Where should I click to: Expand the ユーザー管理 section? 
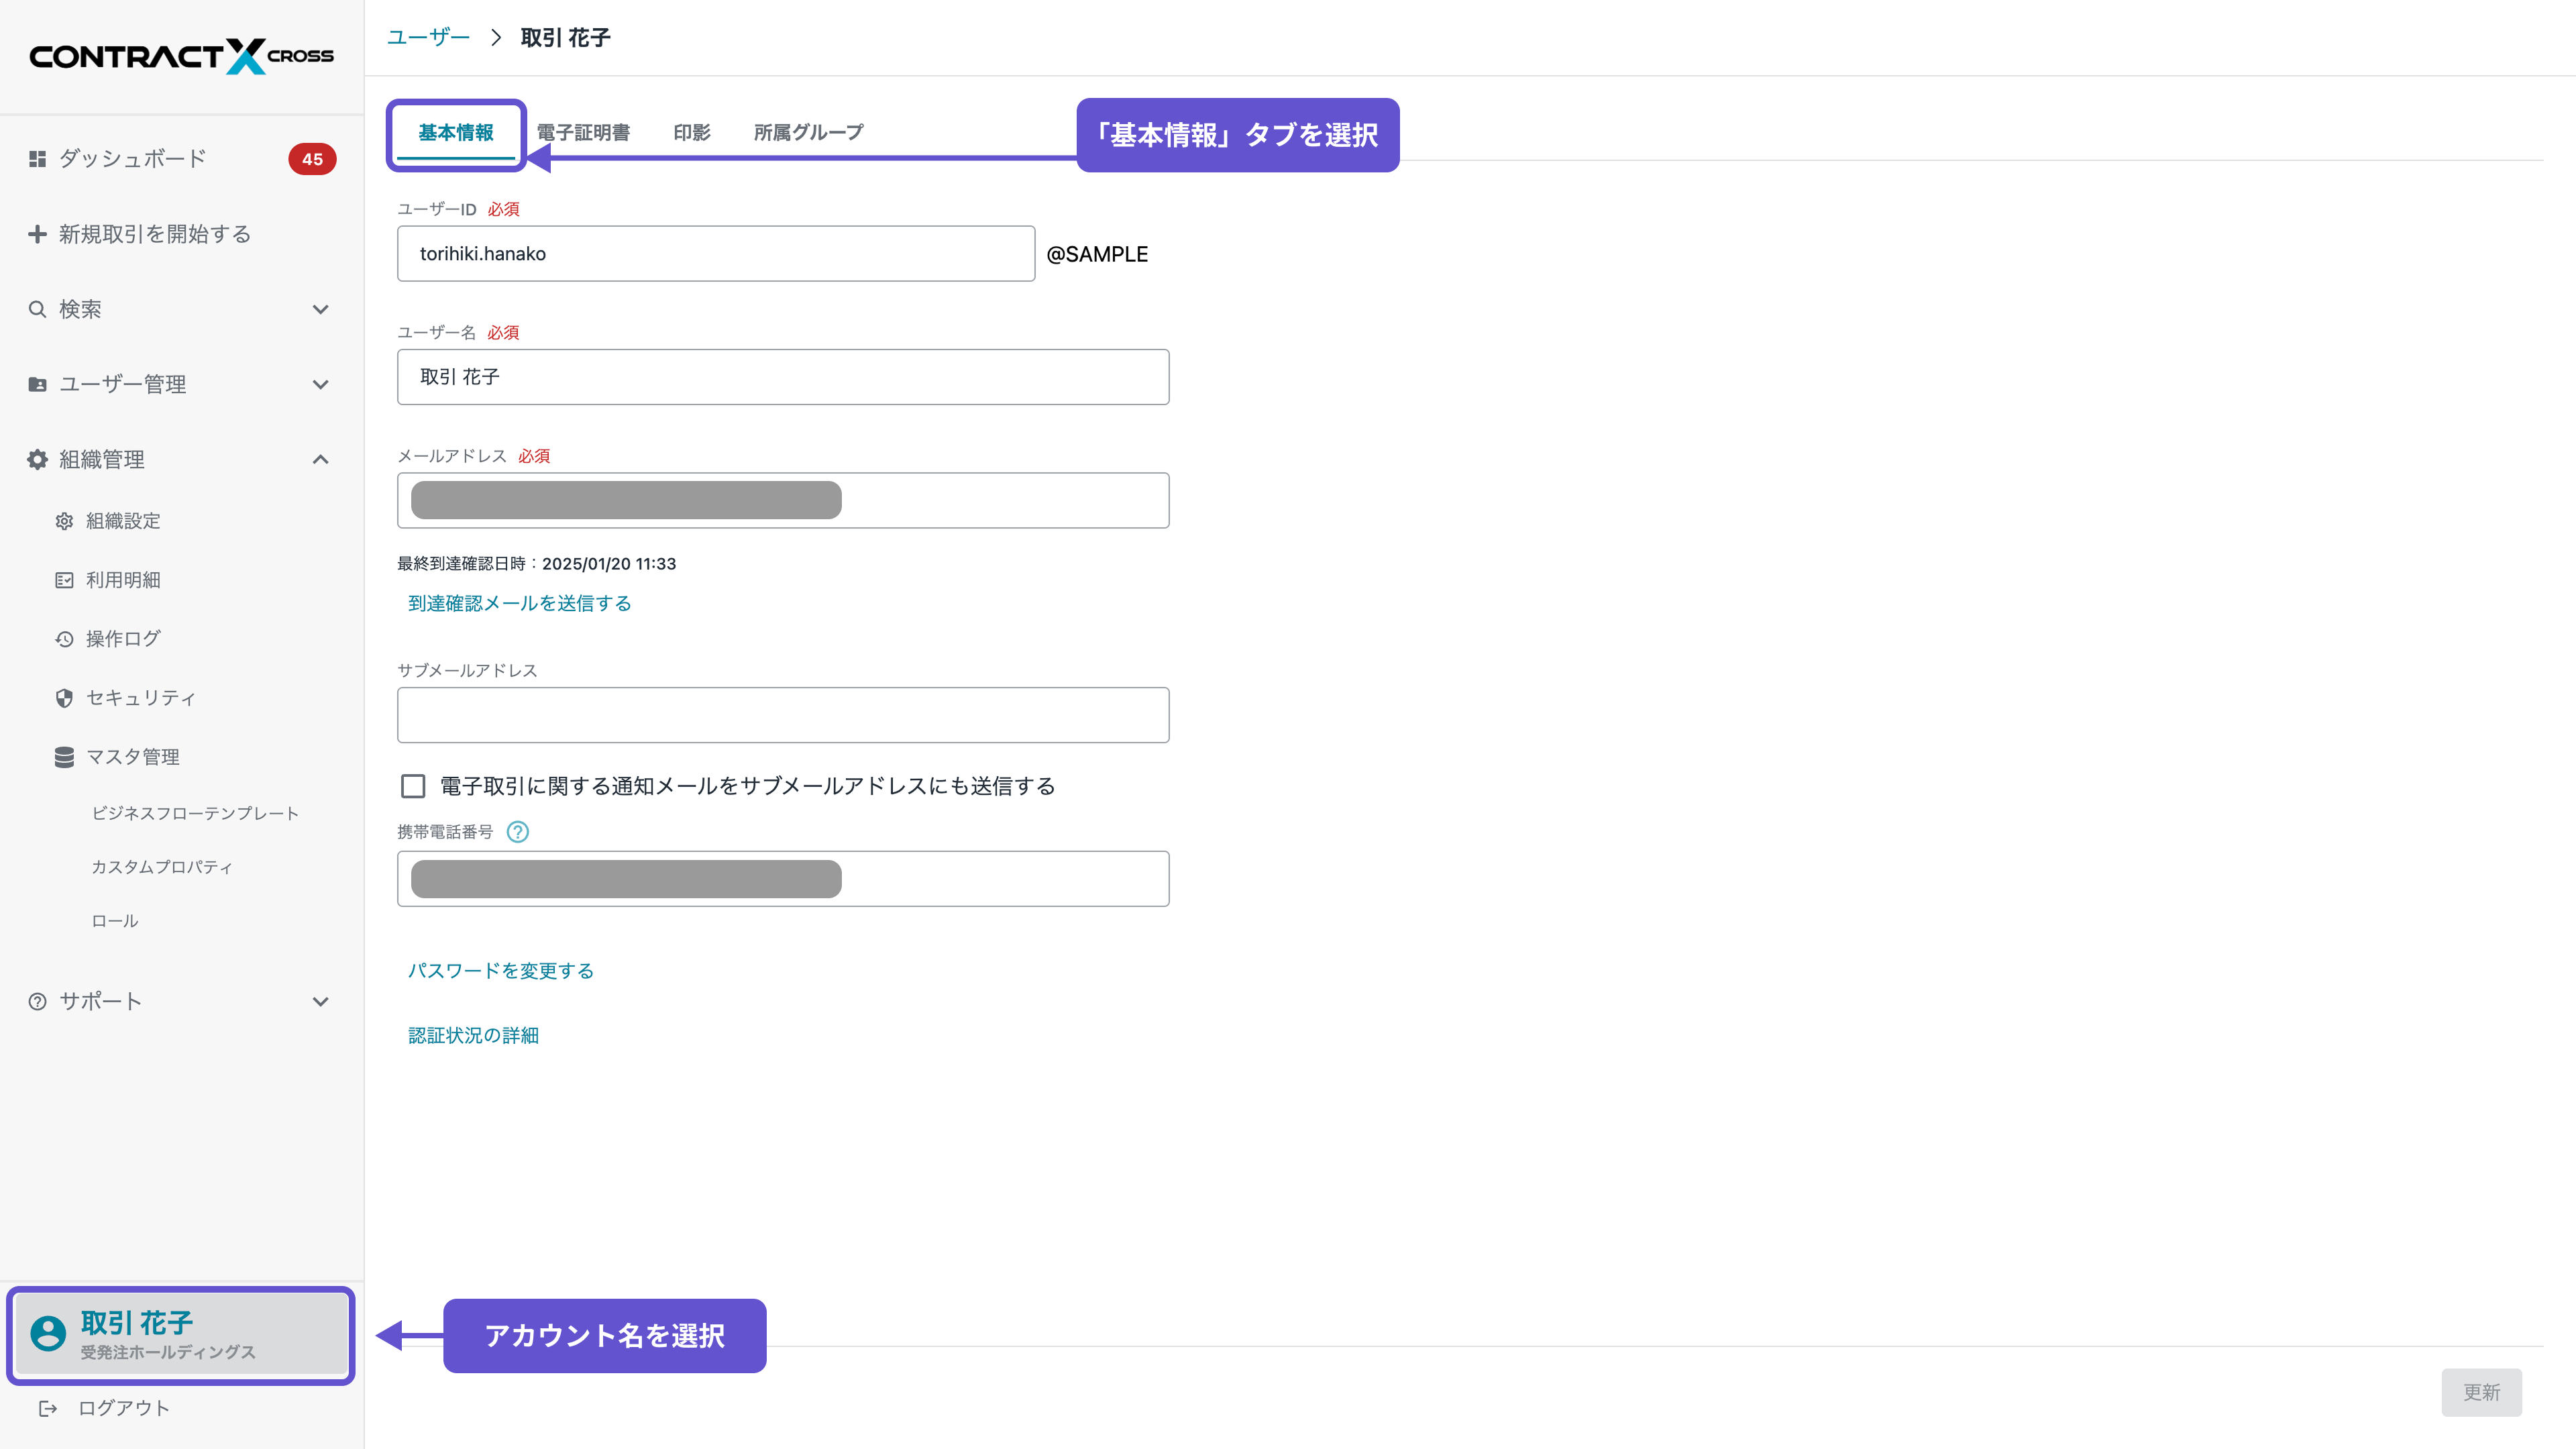(320, 384)
